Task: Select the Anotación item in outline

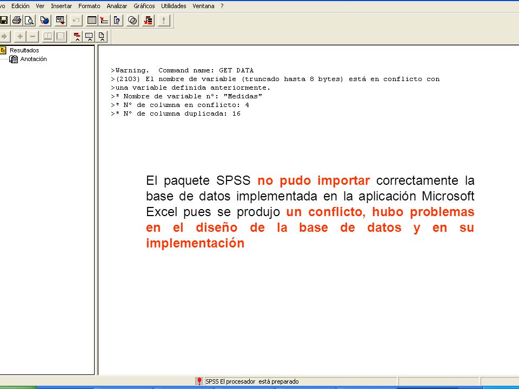Action: (x=34, y=59)
